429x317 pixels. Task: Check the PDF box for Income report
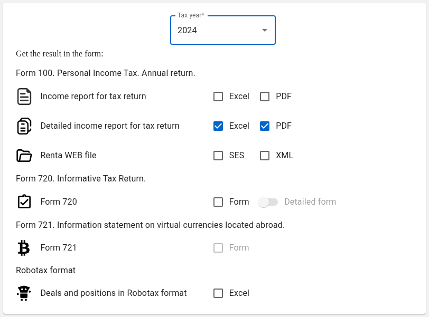[x=265, y=97]
